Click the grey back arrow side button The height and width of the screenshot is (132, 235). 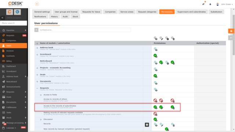[x=231, y=38]
